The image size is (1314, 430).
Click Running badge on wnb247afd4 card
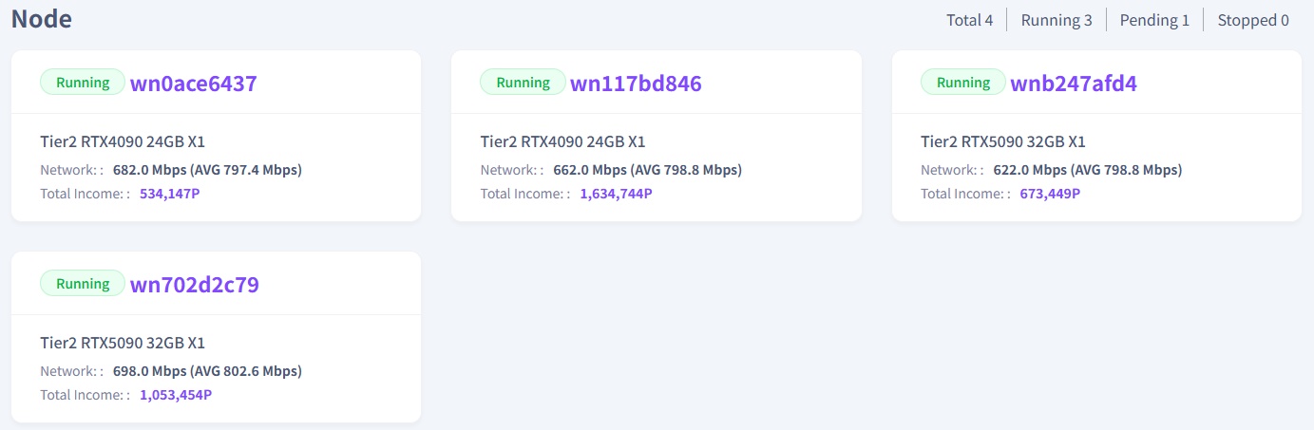click(963, 83)
